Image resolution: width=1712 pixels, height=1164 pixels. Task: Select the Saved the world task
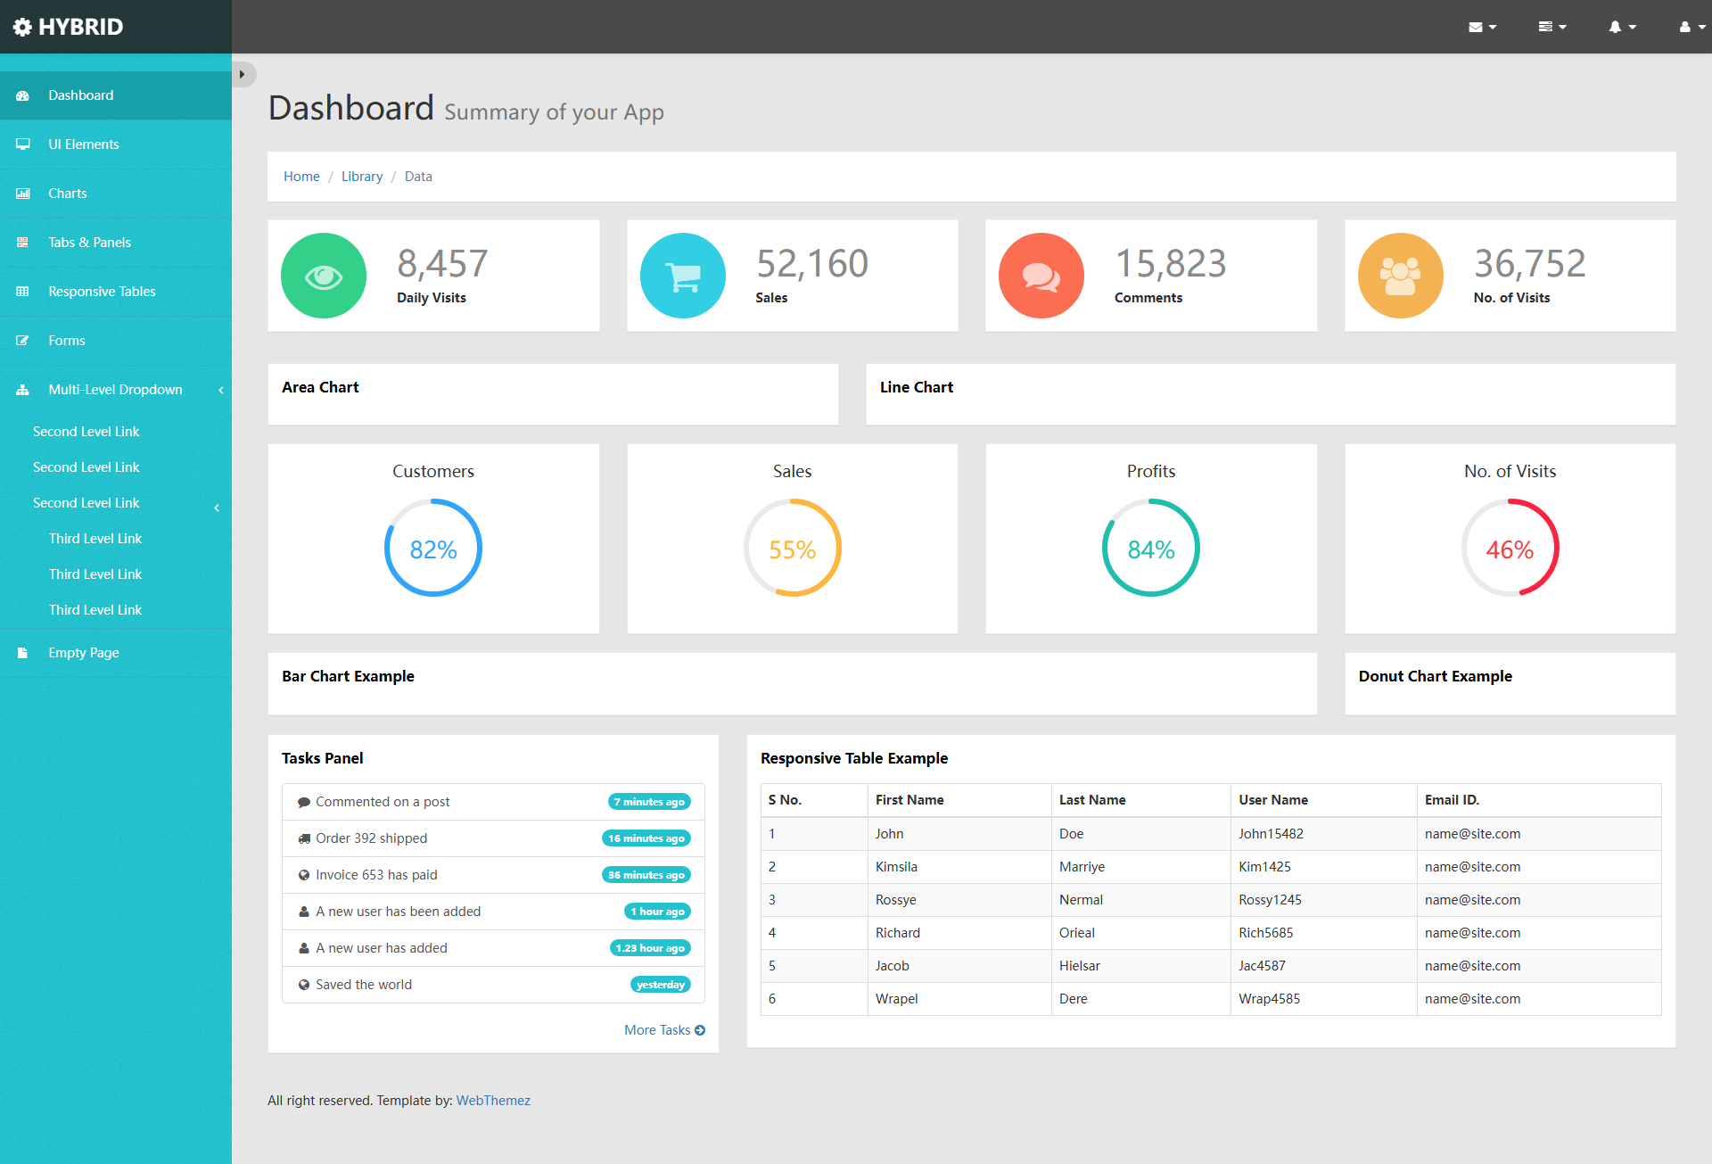[493, 985]
